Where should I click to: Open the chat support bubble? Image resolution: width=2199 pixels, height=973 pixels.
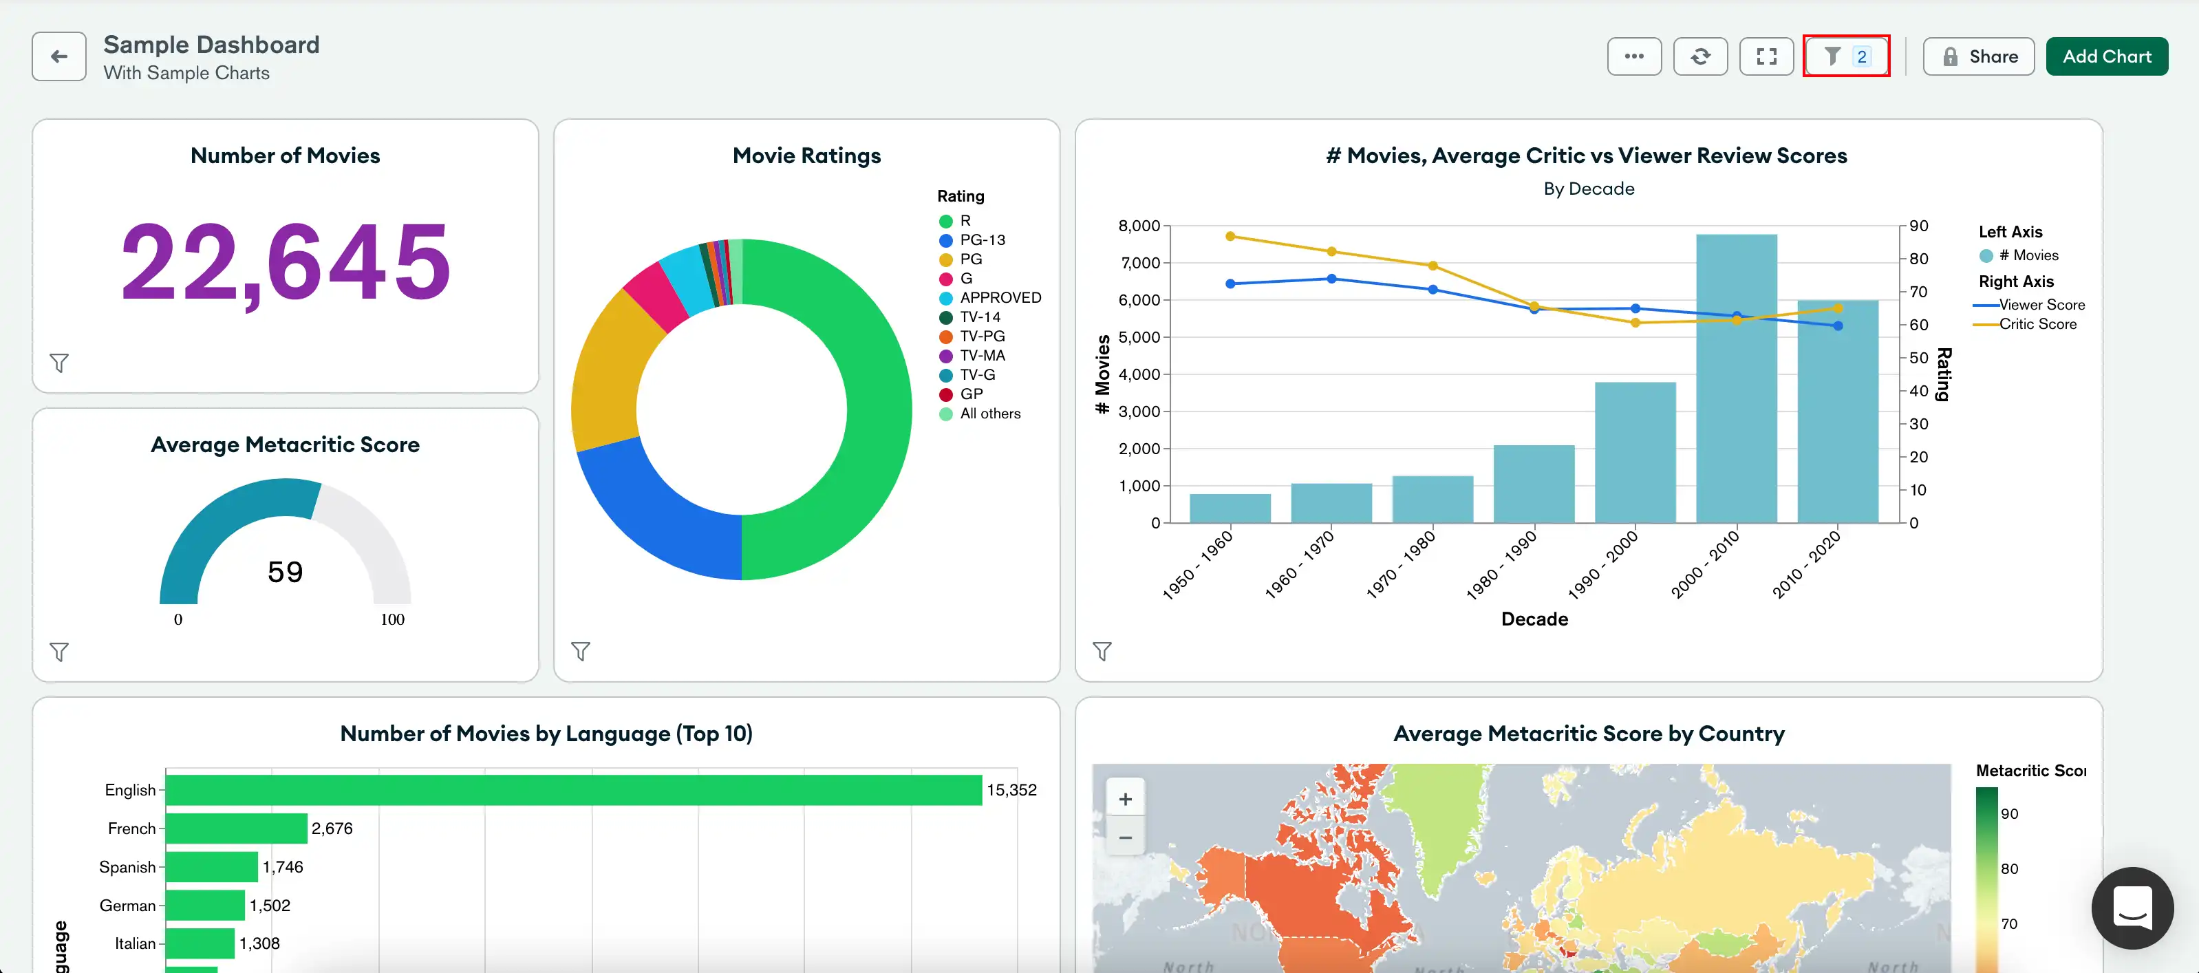click(2132, 908)
